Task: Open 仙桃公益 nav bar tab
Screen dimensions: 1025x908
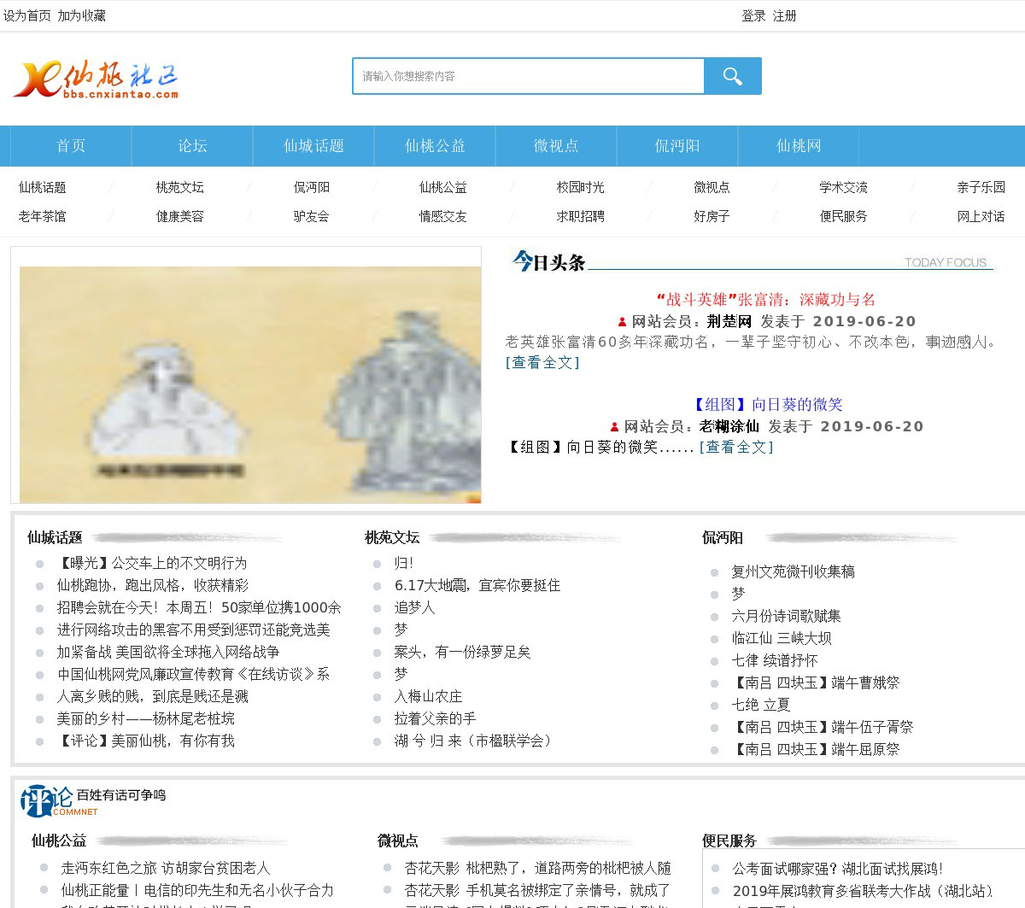Action: click(435, 146)
